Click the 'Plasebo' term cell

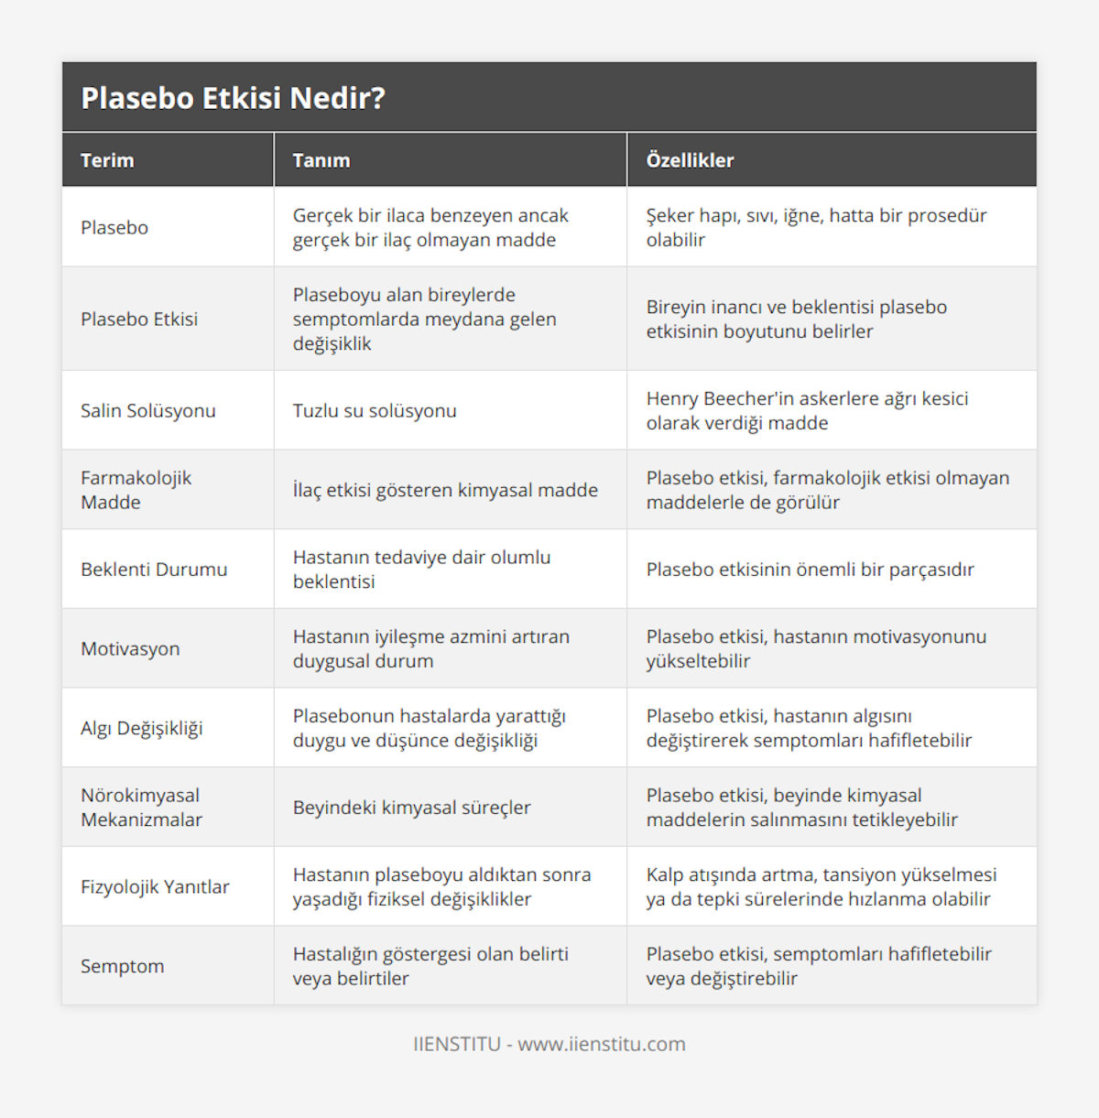pos(114,227)
